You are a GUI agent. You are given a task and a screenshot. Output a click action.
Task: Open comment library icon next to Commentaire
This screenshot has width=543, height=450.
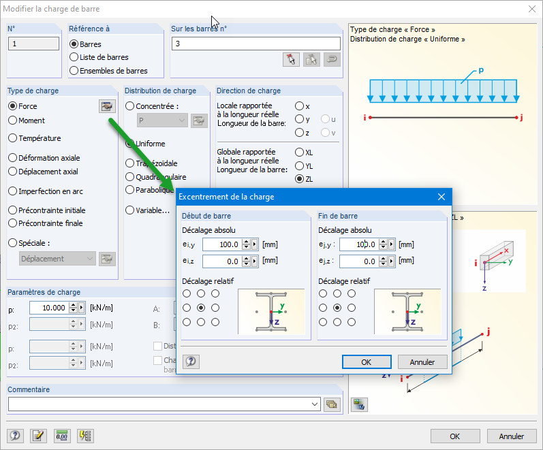point(332,404)
